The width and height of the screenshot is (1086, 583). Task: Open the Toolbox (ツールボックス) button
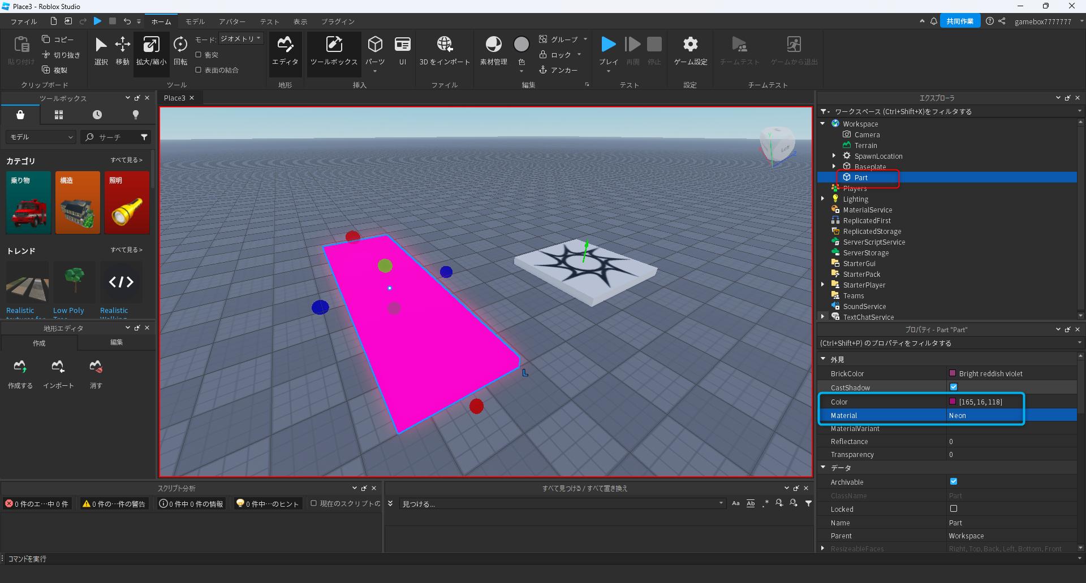click(334, 51)
